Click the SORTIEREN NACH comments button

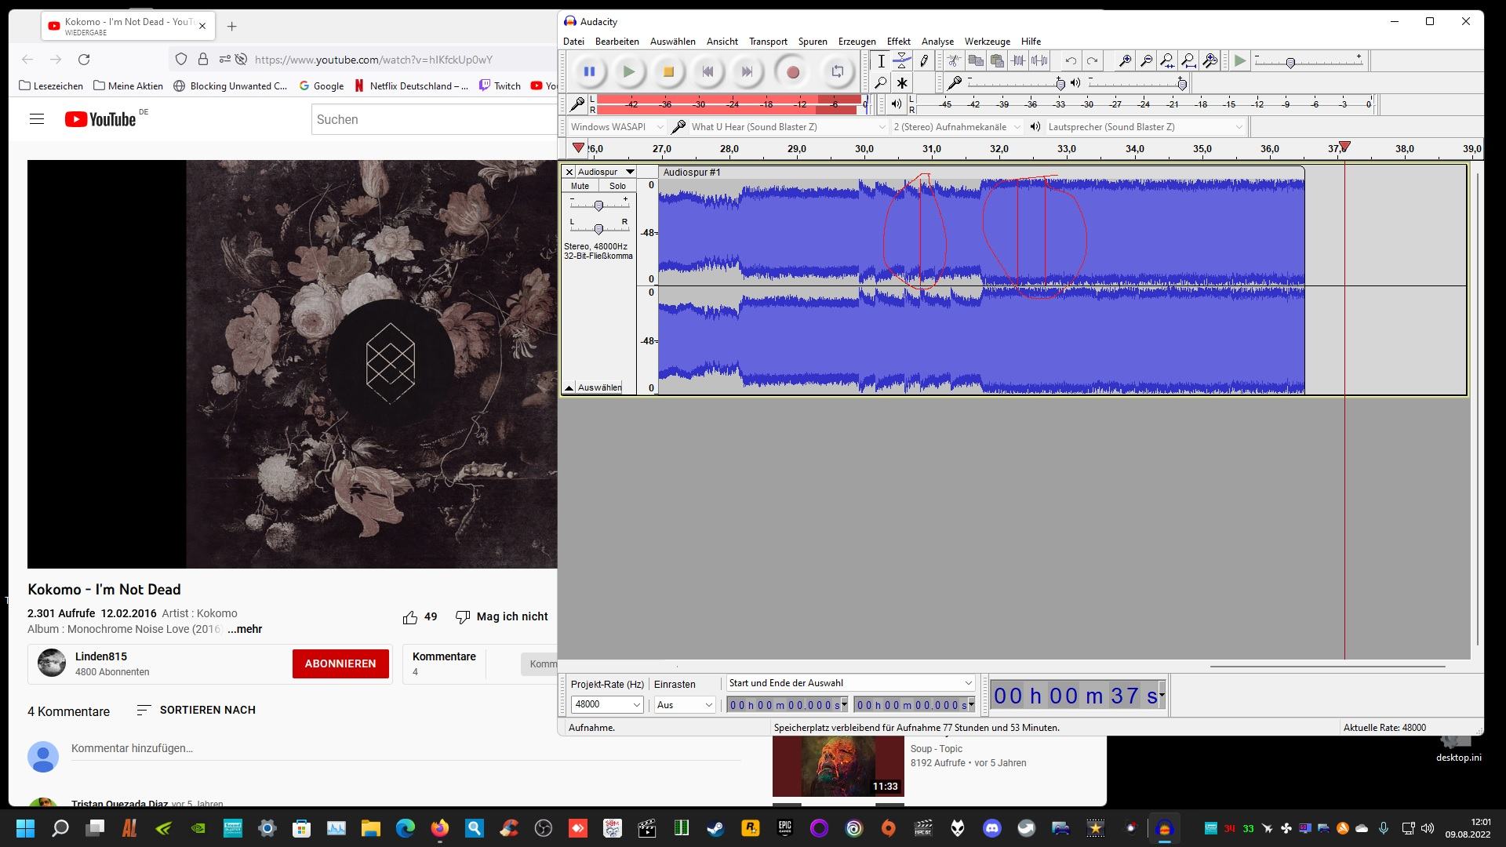196,710
